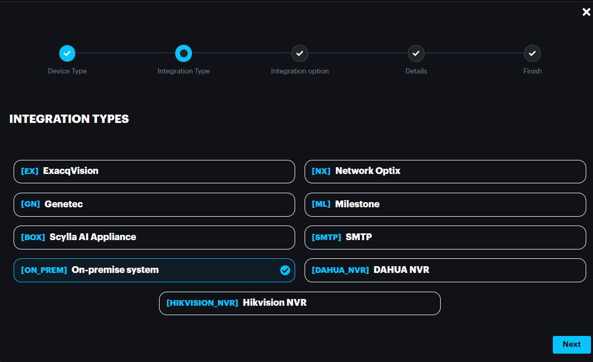Select the Hikvision NVR option

[299, 303]
